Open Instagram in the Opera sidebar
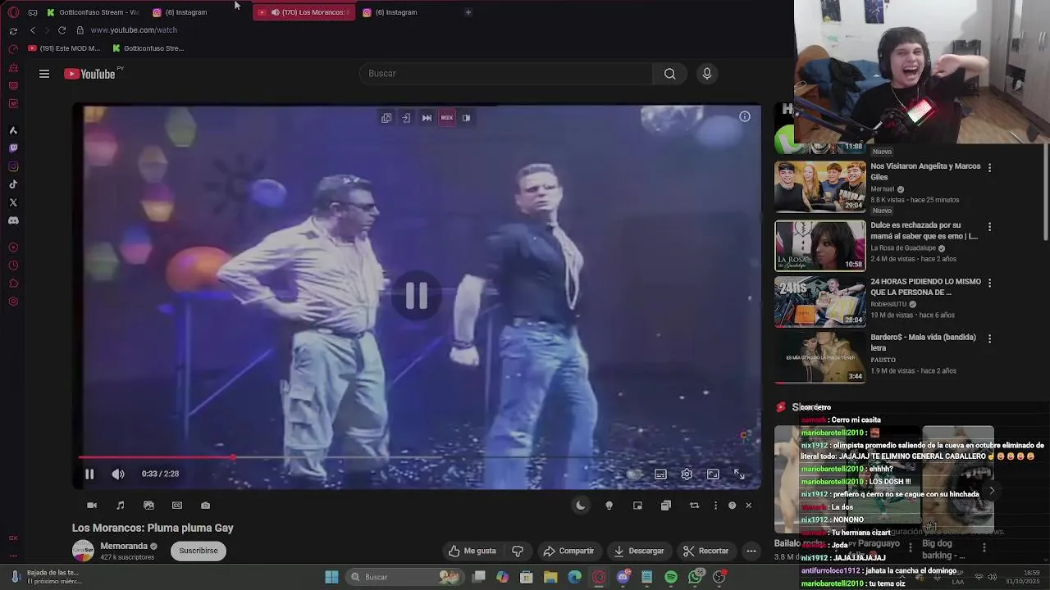Image resolution: width=1050 pixels, height=590 pixels. (13, 166)
